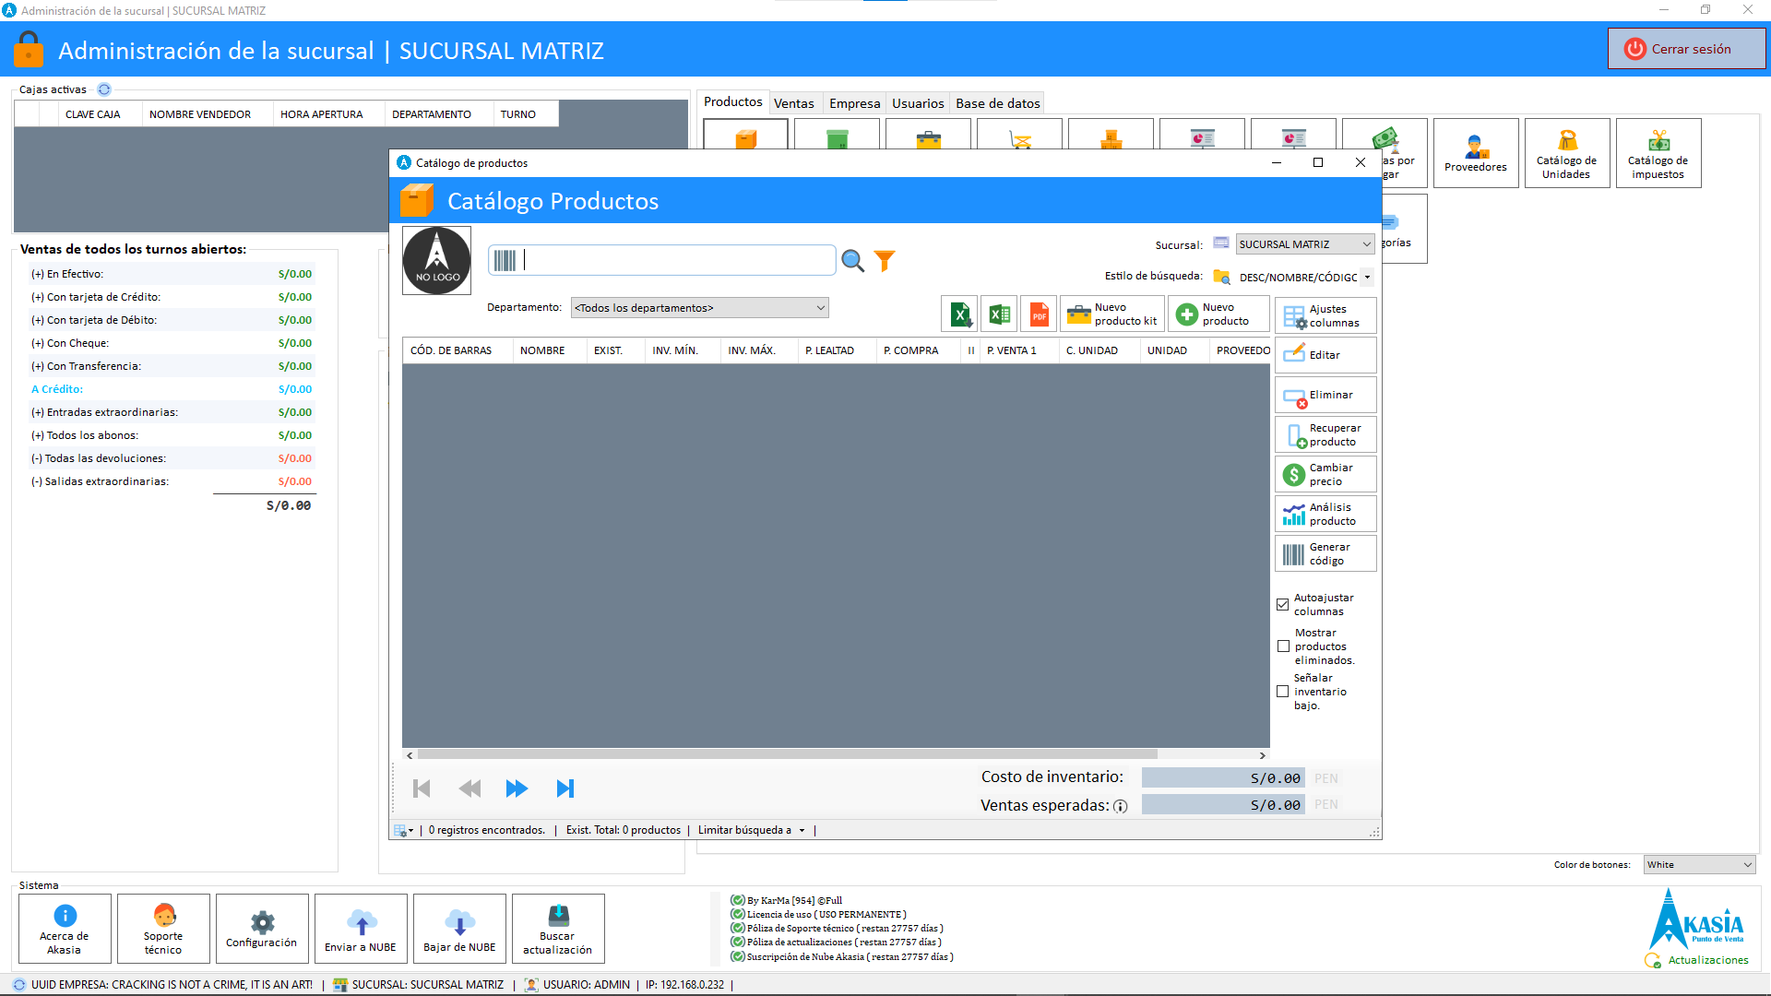Viewport: 1771px width, 996px height.
Task: Click Ventas esperadas info icon
Action: pyautogui.click(x=1121, y=806)
